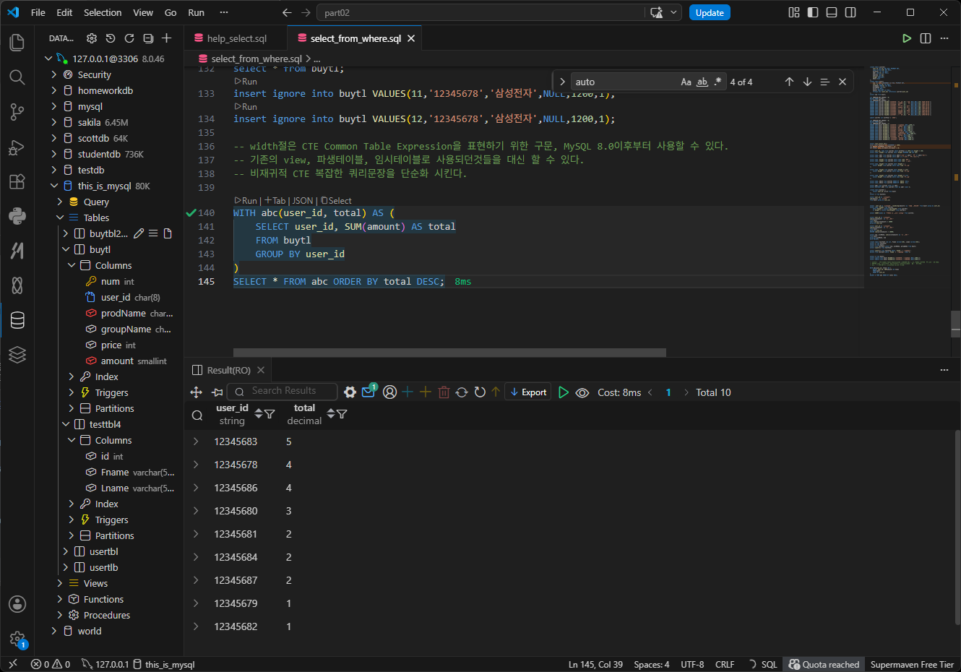The image size is (961, 672).
Task: Toggle secondary side bar layout button
Action: (850, 12)
